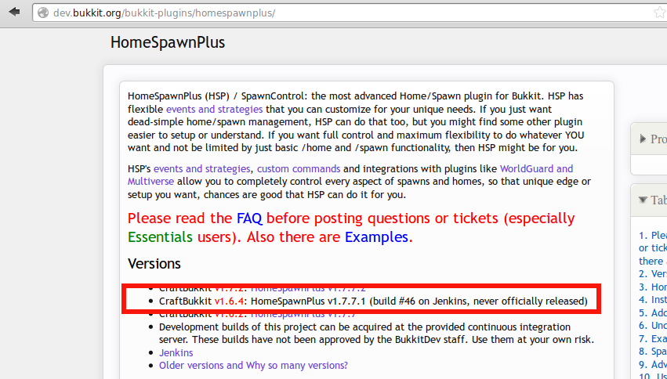Bookmark page with the star icon
Viewport: 667px width, 379px height.
660,13
